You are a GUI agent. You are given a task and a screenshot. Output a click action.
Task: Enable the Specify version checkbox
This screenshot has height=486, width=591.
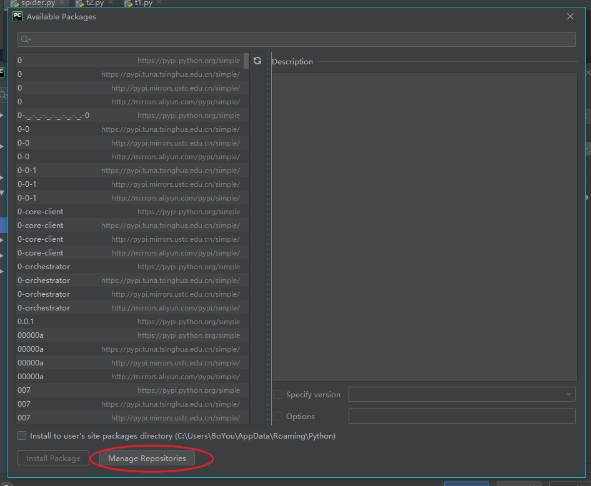click(x=278, y=394)
